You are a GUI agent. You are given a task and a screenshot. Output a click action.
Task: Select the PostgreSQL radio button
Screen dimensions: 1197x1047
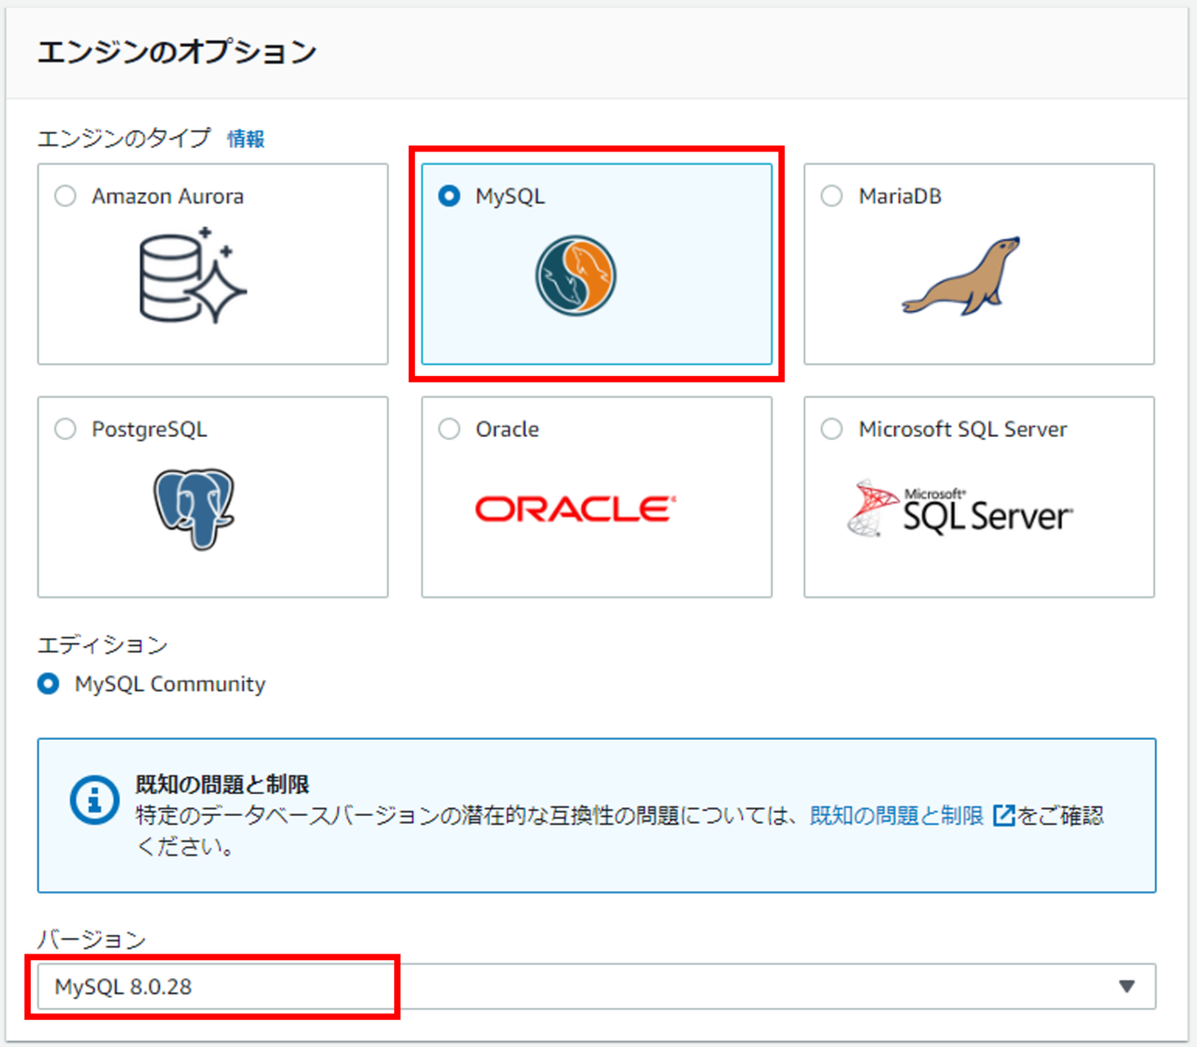click(66, 429)
